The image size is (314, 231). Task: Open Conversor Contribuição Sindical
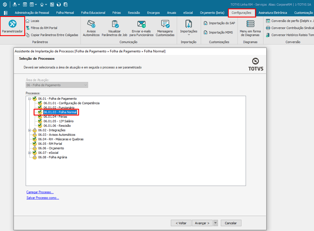coord(290,28)
